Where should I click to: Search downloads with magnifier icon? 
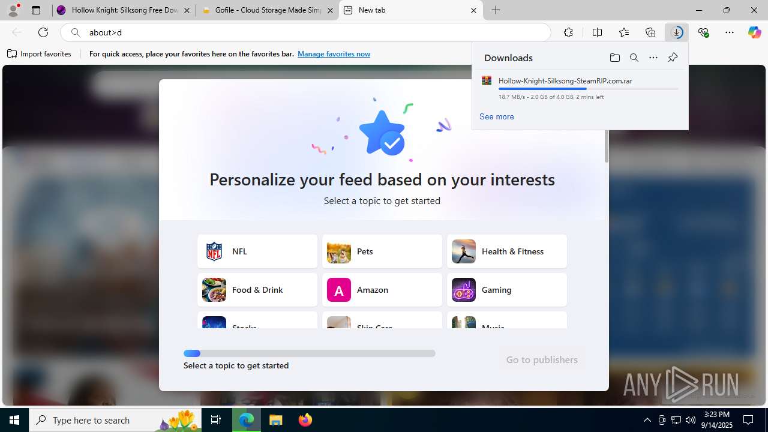(x=634, y=58)
